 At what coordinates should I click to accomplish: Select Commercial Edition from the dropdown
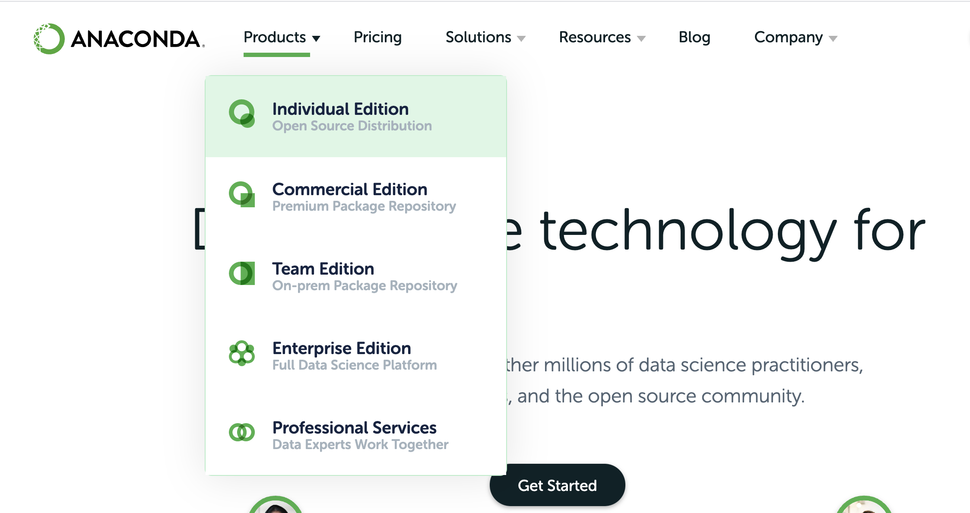click(x=356, y=197)
